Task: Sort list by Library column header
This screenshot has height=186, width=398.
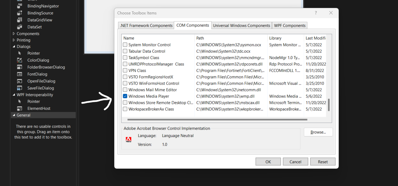Action: click(x=286, y=38)
